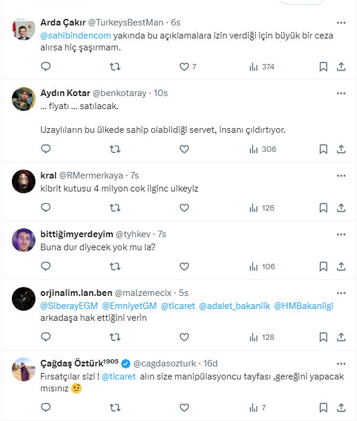This screenshot has width=357, height=421.
Task: Retweet orjinalim.lan.ben's tweet
Action: [x=115, y=337]
